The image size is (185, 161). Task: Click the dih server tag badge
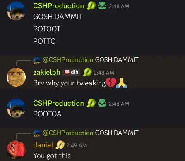71,72
